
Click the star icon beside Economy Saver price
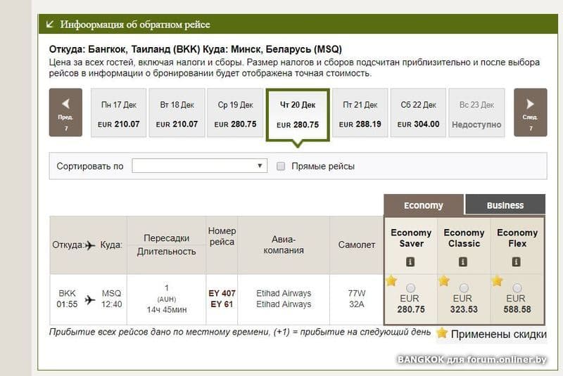tap(391, 281)
